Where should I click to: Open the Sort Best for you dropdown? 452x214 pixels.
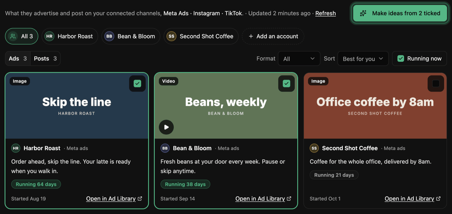click(363, 59)
